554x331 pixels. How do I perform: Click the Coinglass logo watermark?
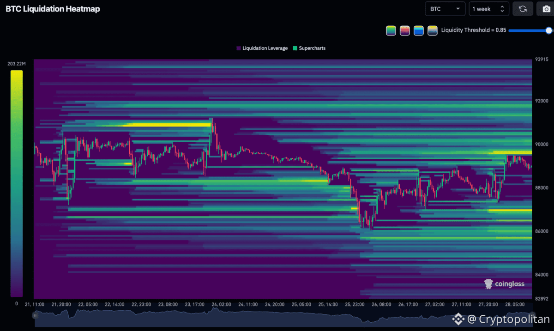pyautogui.click(x=504, y=284)
